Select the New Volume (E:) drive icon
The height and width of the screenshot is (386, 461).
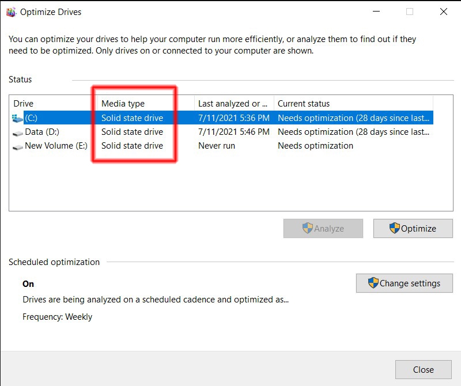coord(18,147)
